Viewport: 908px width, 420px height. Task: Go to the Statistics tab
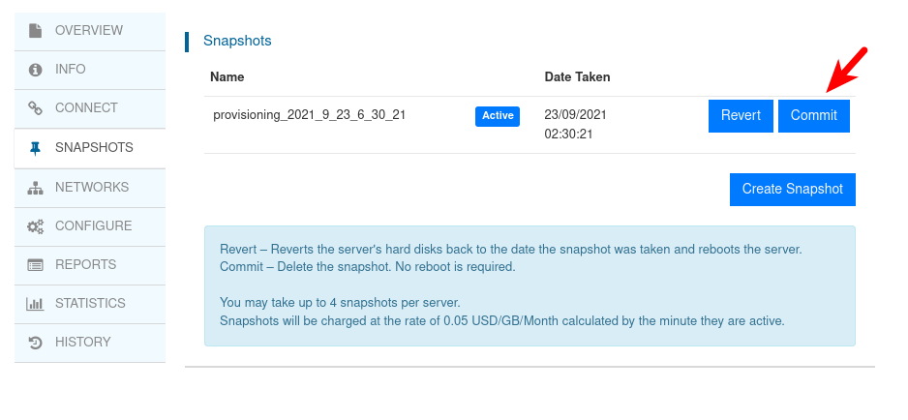tap(90, 304)
